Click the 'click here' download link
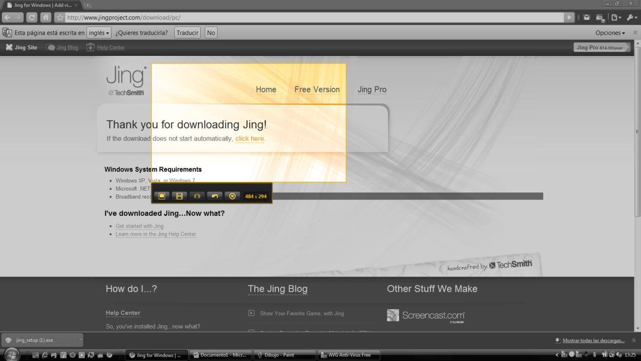 [250, 139]
